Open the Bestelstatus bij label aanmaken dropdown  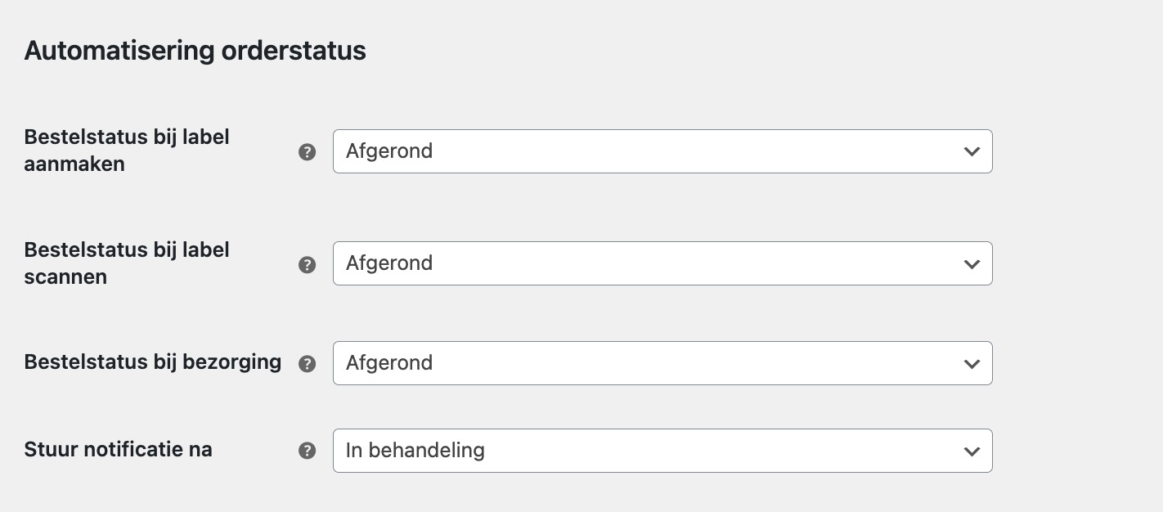[662, 151]
